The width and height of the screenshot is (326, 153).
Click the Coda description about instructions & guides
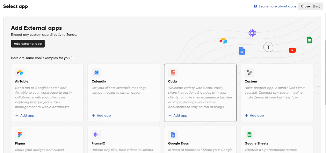coord(200,97)
